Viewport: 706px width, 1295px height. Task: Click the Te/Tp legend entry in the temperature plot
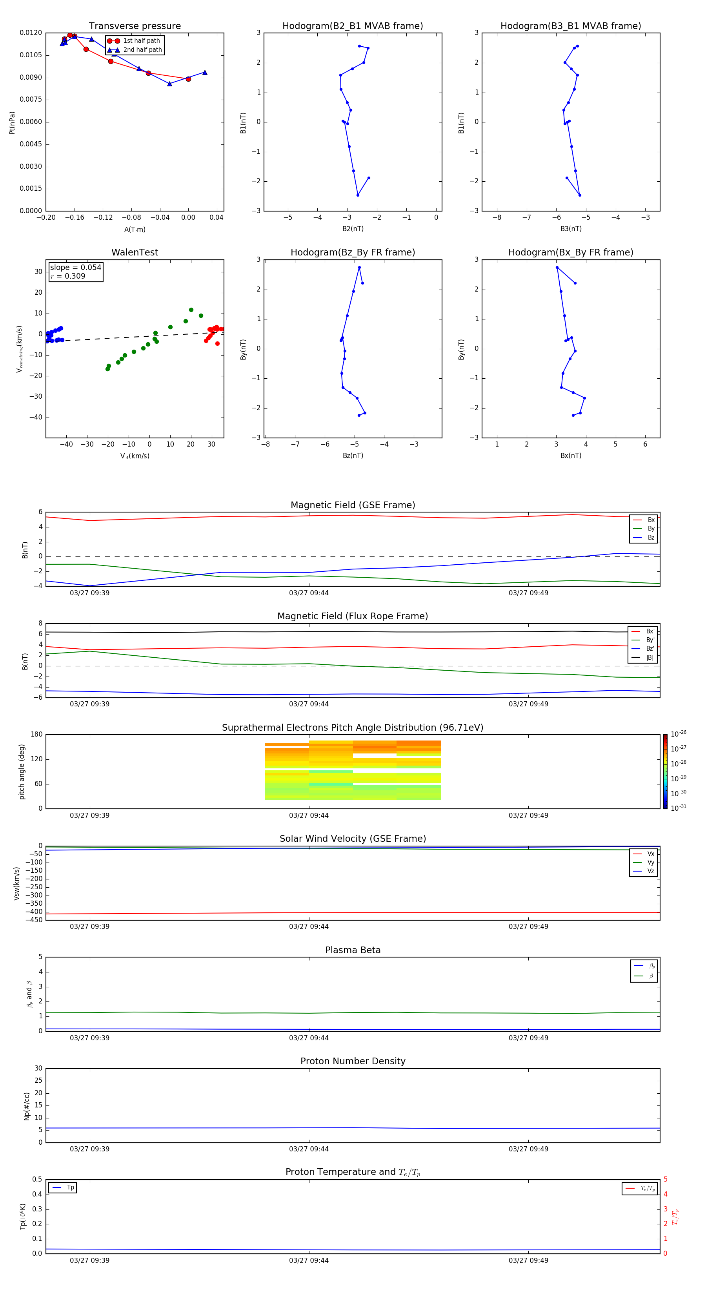(x=640, y=1188)
